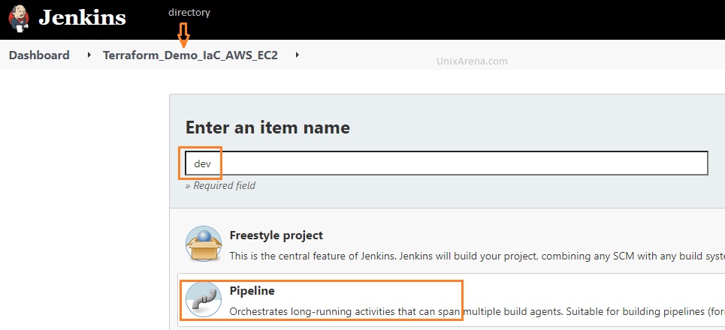Click the Pipeline pipe icon
Image resolution: width=725 pixels, height=330 pixels.
point(204,299)
